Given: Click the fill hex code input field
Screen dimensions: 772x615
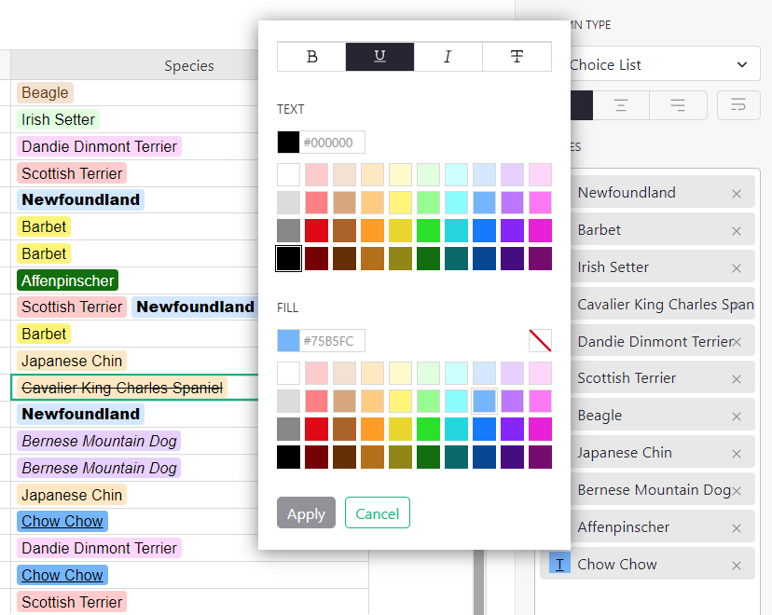Looking at the screenshot, I should (x=333, y=341).
